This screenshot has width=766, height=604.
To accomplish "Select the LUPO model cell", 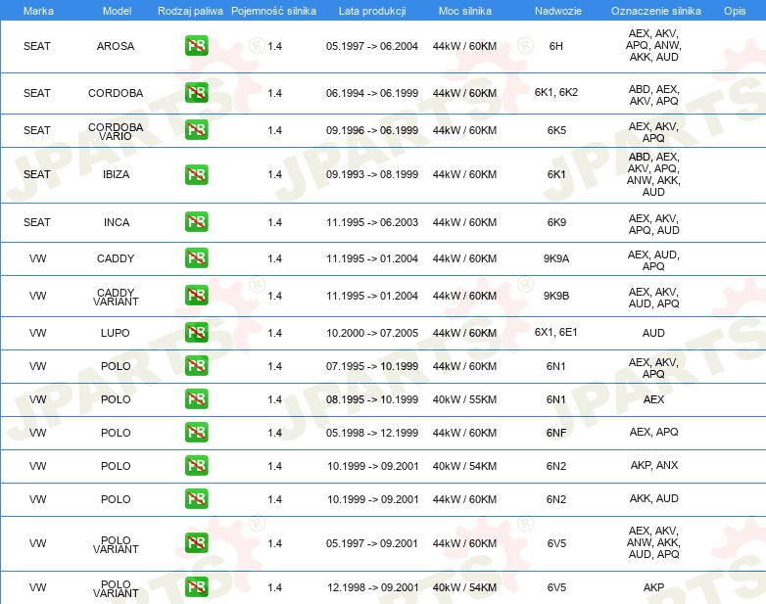I will pyautogui.click(x=116, y=333).
